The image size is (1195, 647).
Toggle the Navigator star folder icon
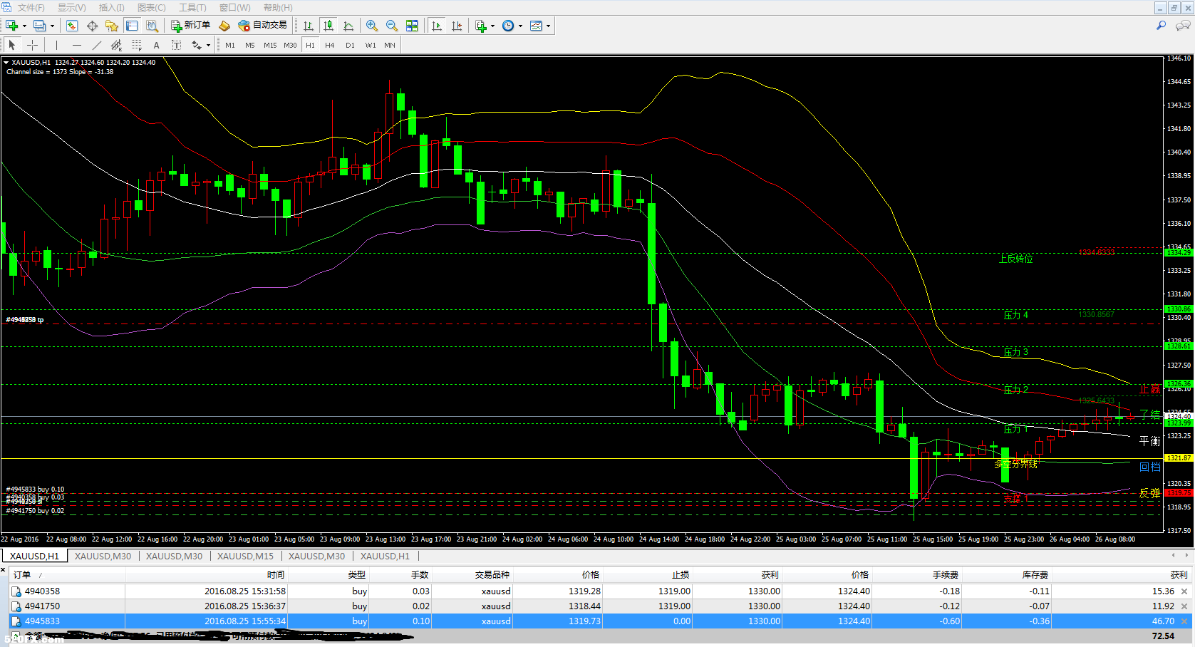(x=112, y=26)
